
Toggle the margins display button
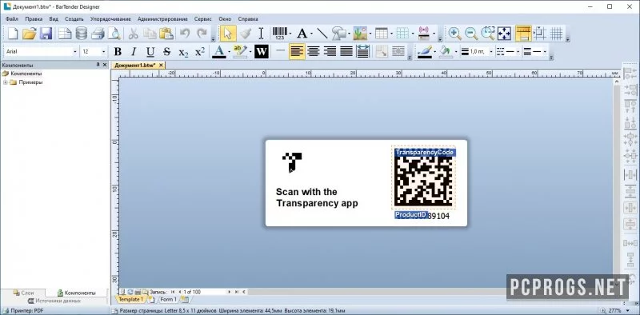(540, 34)
